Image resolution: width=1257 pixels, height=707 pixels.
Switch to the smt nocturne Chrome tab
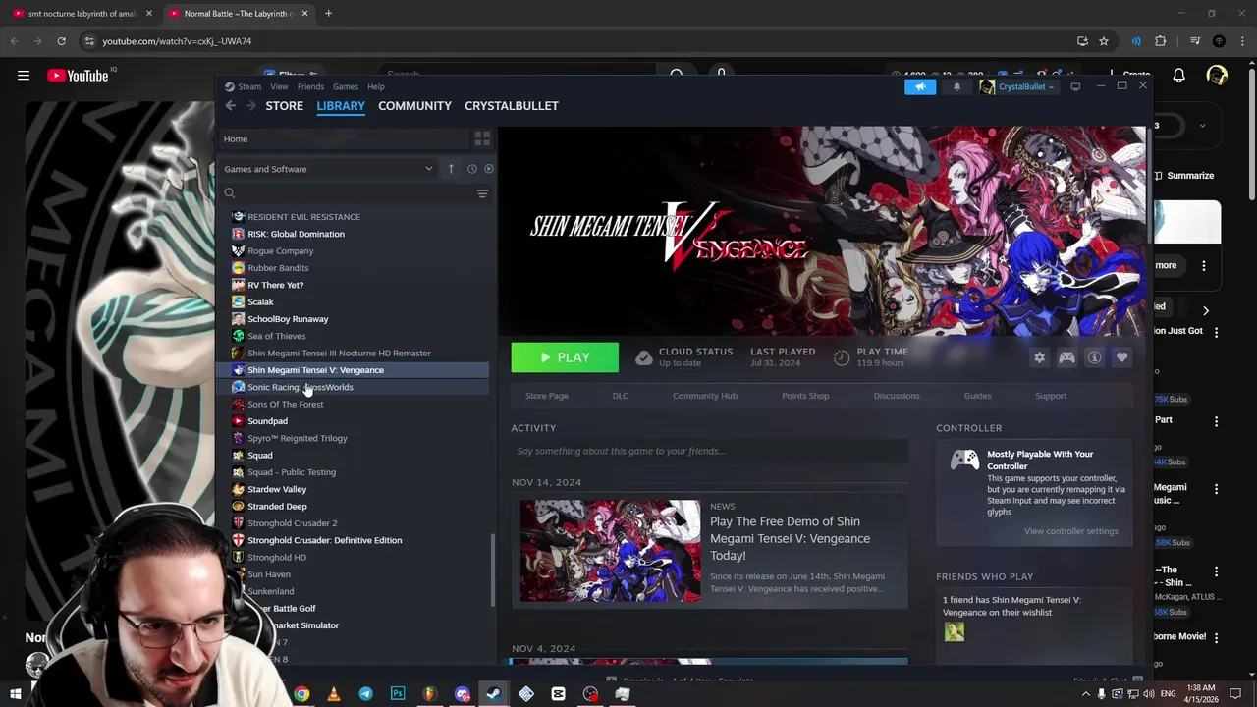[x=82, y=14]
